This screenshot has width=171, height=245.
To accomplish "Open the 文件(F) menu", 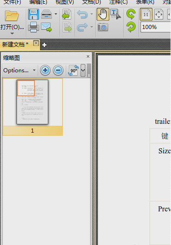I will pos(12,2).
